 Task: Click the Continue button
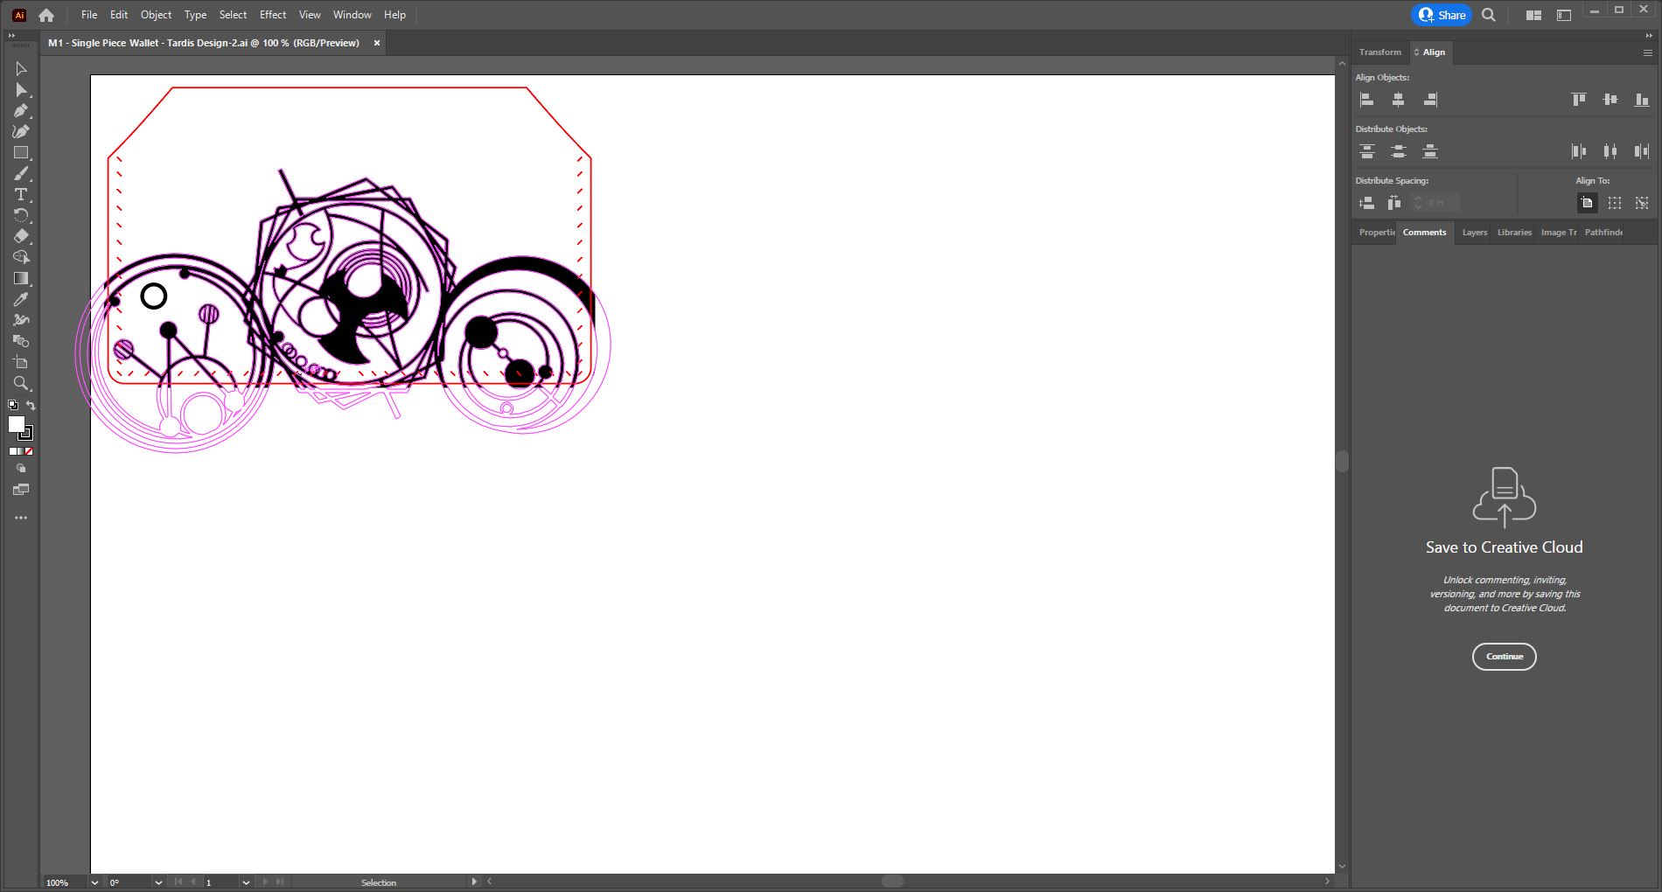click(x=1505, y=657)
